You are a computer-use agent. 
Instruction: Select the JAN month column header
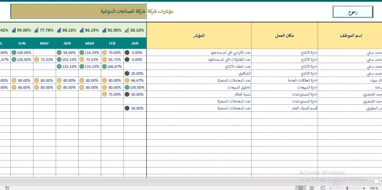tap(135, 44)
